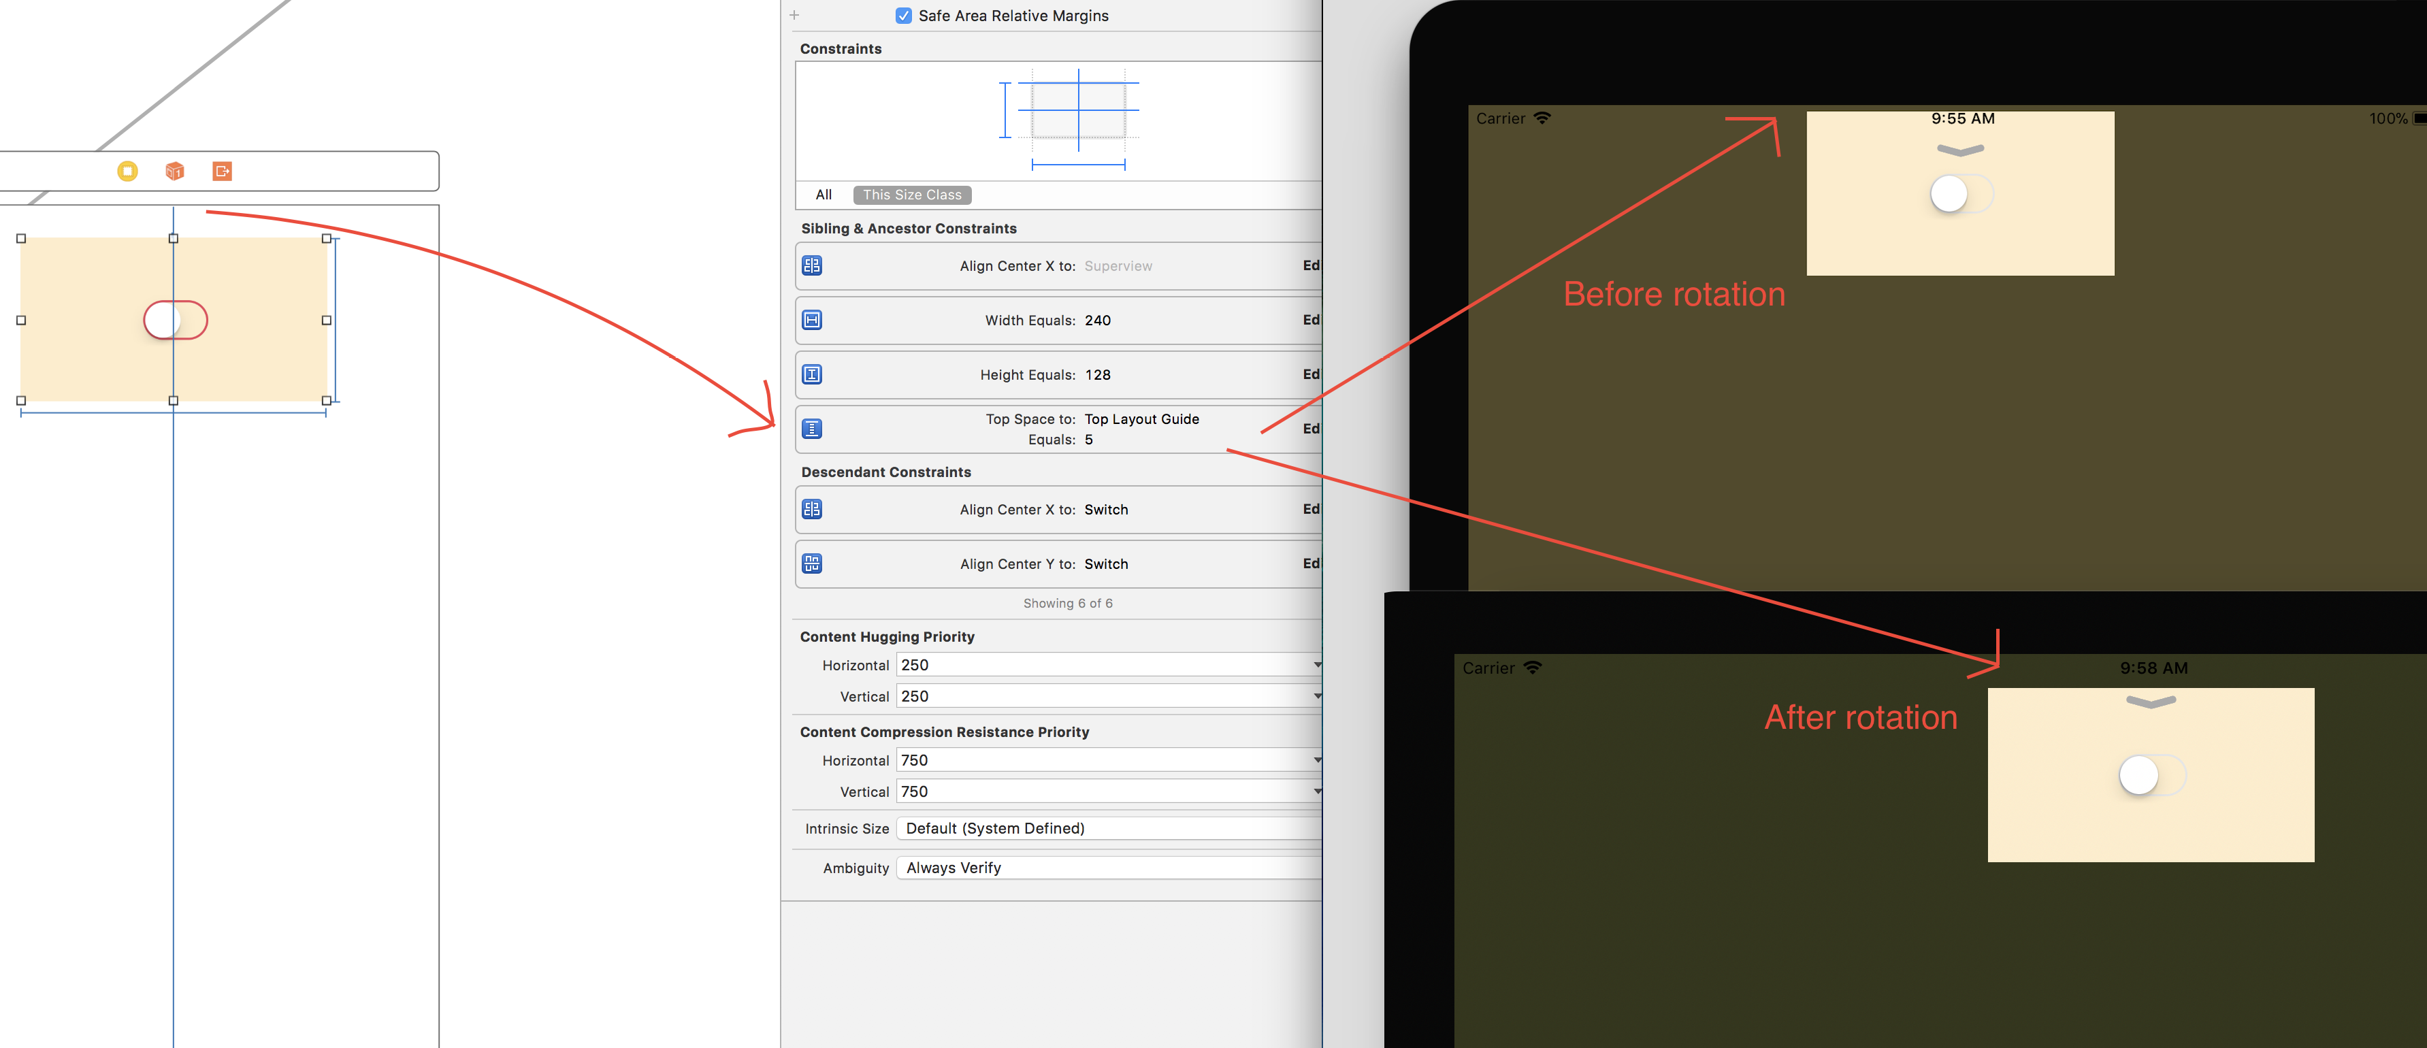Image resolution: width=2427 pixels, height=1048 pixels.
Task: Click the First Responder orange cube icon
Action: pos(174,171)
